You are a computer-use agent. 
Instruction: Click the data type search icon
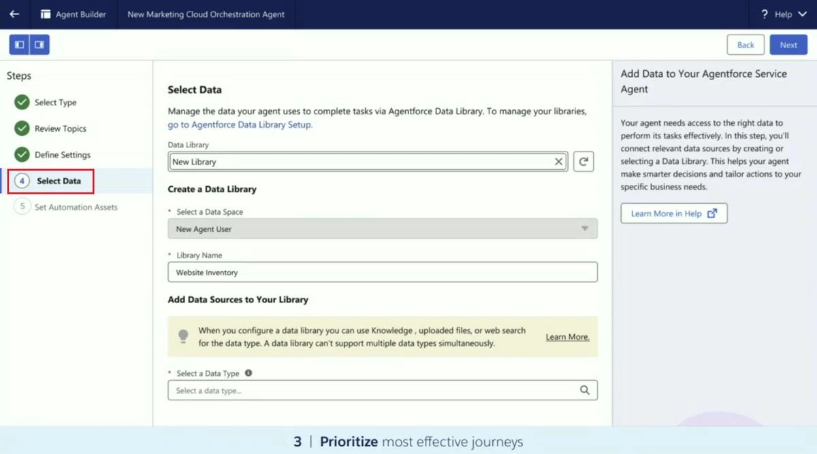pyautogui.click(x=585, y=390)
